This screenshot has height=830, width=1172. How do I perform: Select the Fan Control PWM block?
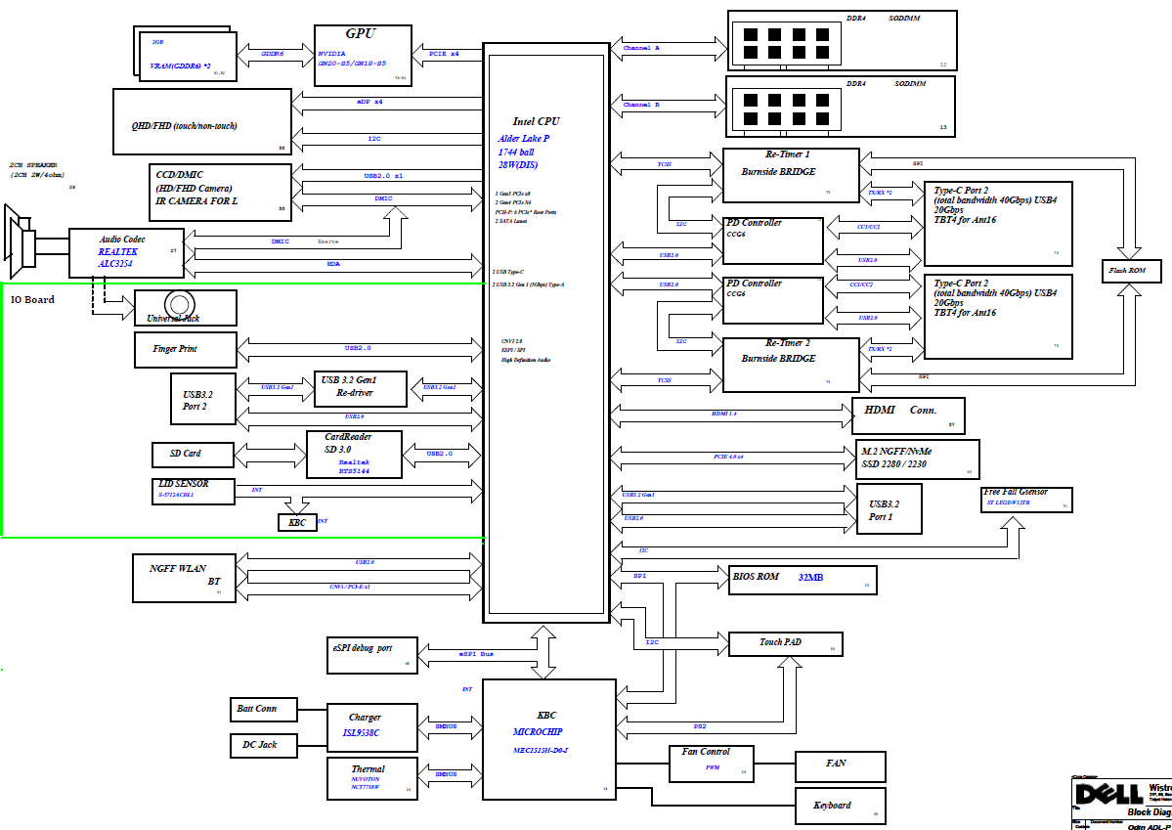(x=712, y=764)
